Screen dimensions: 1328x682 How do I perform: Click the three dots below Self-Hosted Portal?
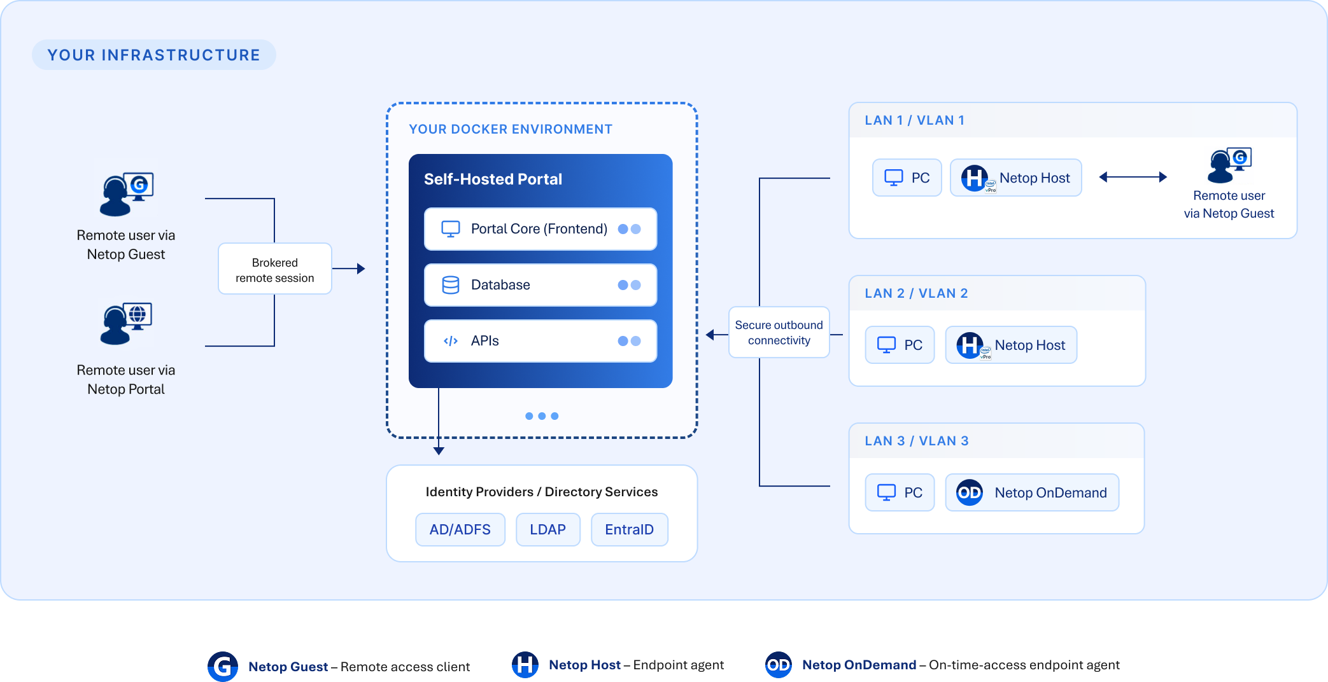pyautogui.click(x=542, y=416)
